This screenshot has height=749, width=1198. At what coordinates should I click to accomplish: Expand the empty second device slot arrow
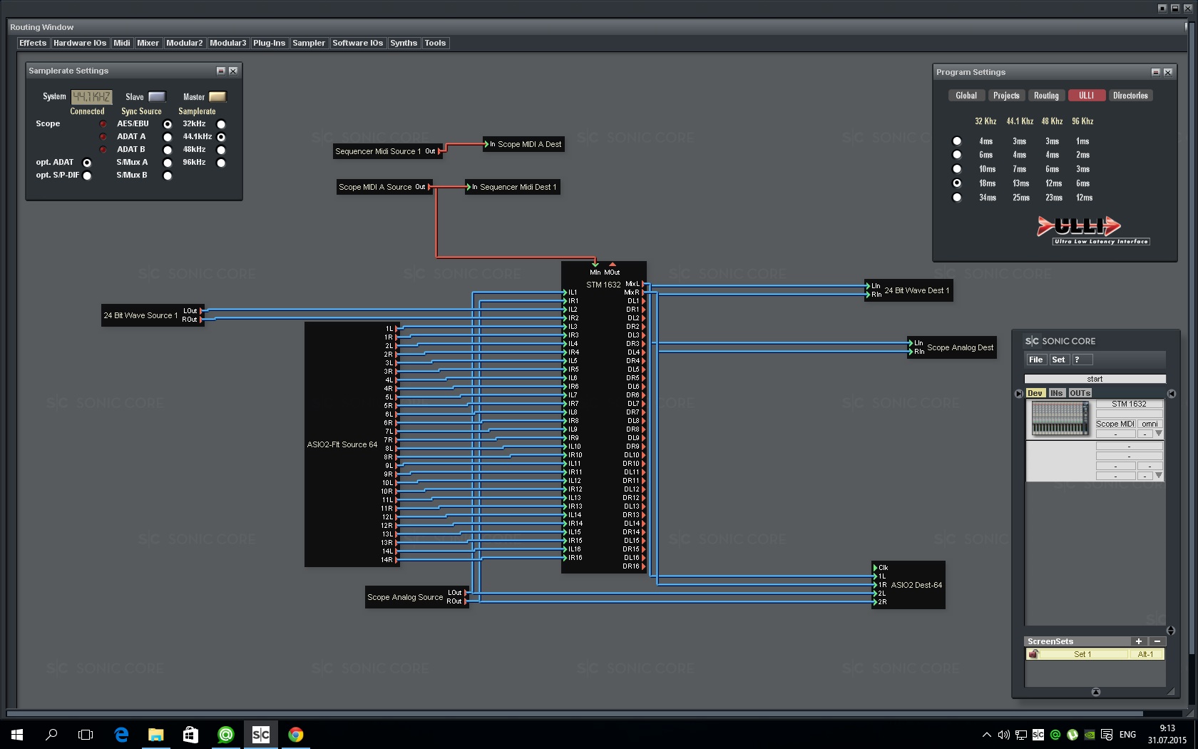click(1159, 475)
